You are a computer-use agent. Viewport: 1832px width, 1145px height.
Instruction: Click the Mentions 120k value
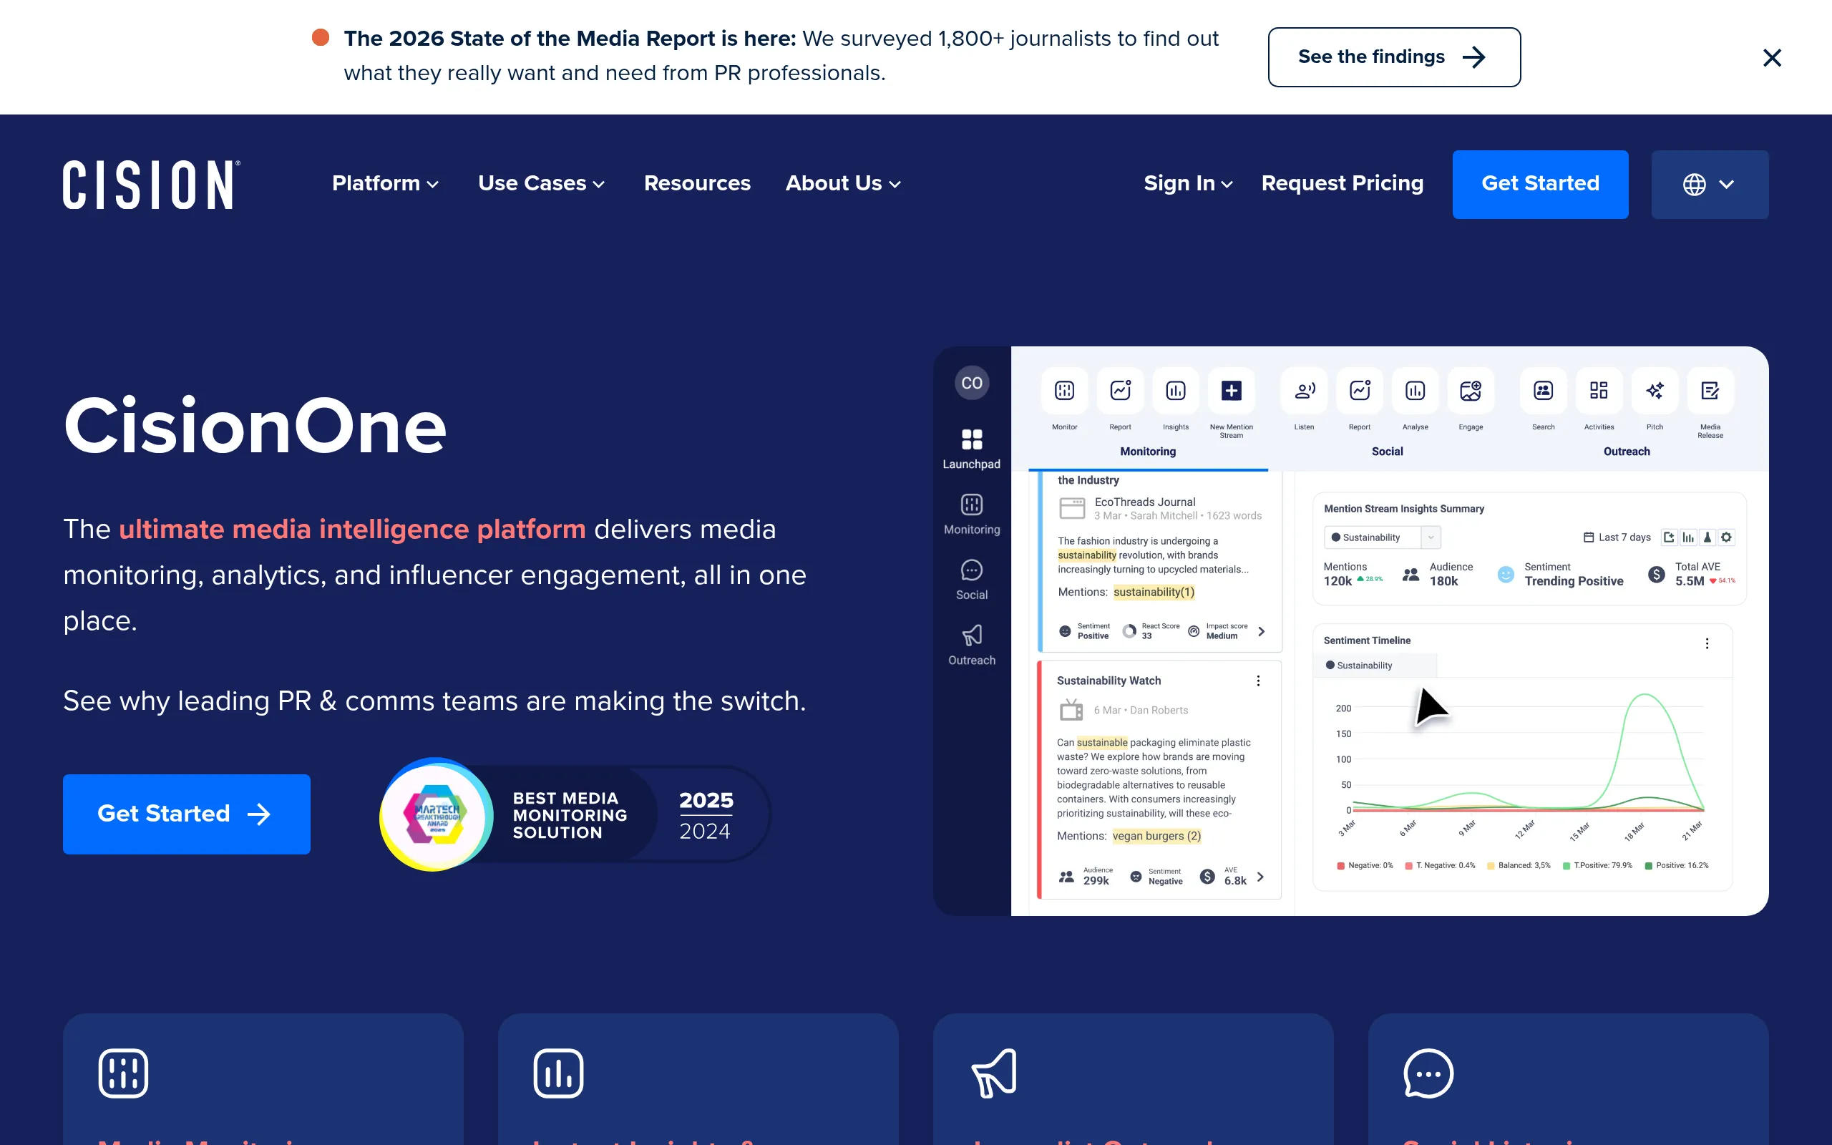click(x=1337, y=581)
